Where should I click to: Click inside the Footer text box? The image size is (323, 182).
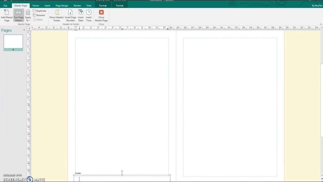[x=122, y=179]
